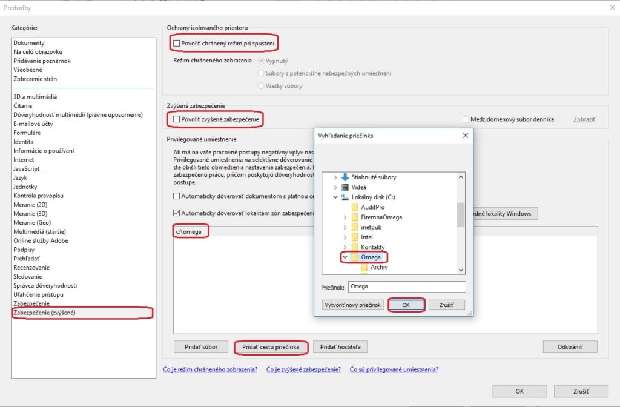
Task: Check the Medzidoménový súbor denníka checkbox
Action: (466, 119)
